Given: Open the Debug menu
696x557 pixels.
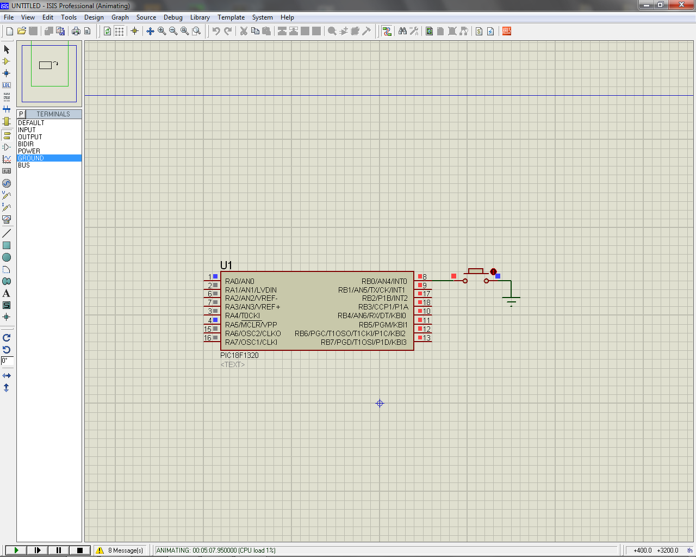Looking at the screenshot, I should [173, 17].
